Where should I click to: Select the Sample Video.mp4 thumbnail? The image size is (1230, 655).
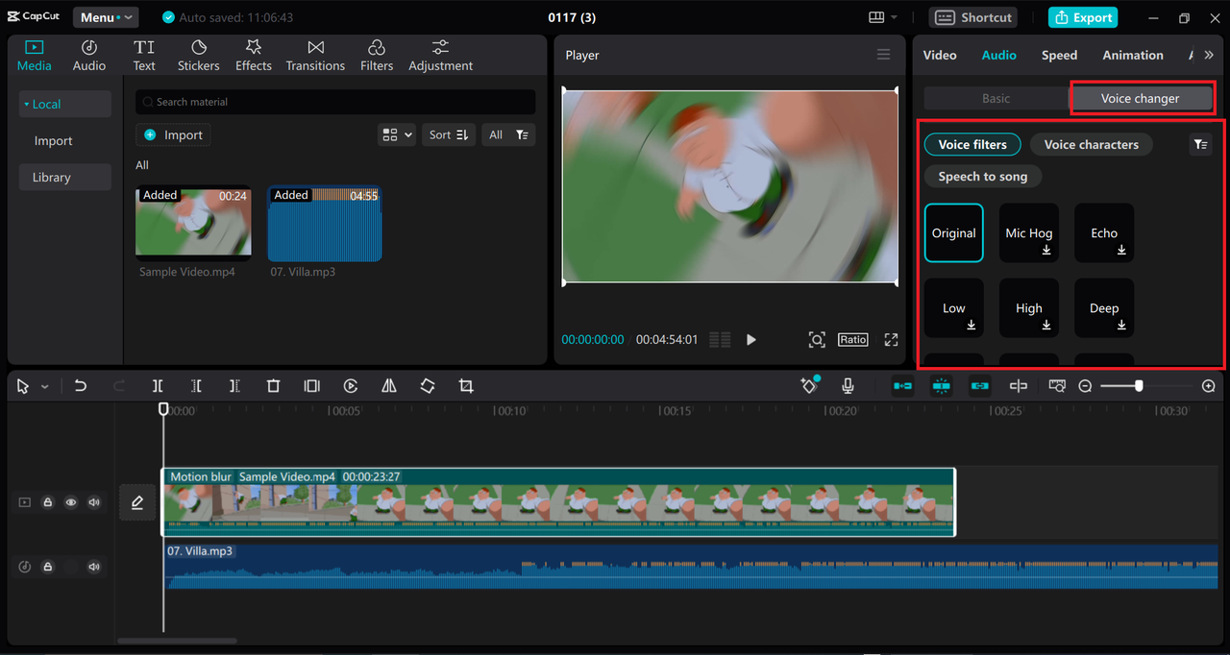(x=193, y=224)
